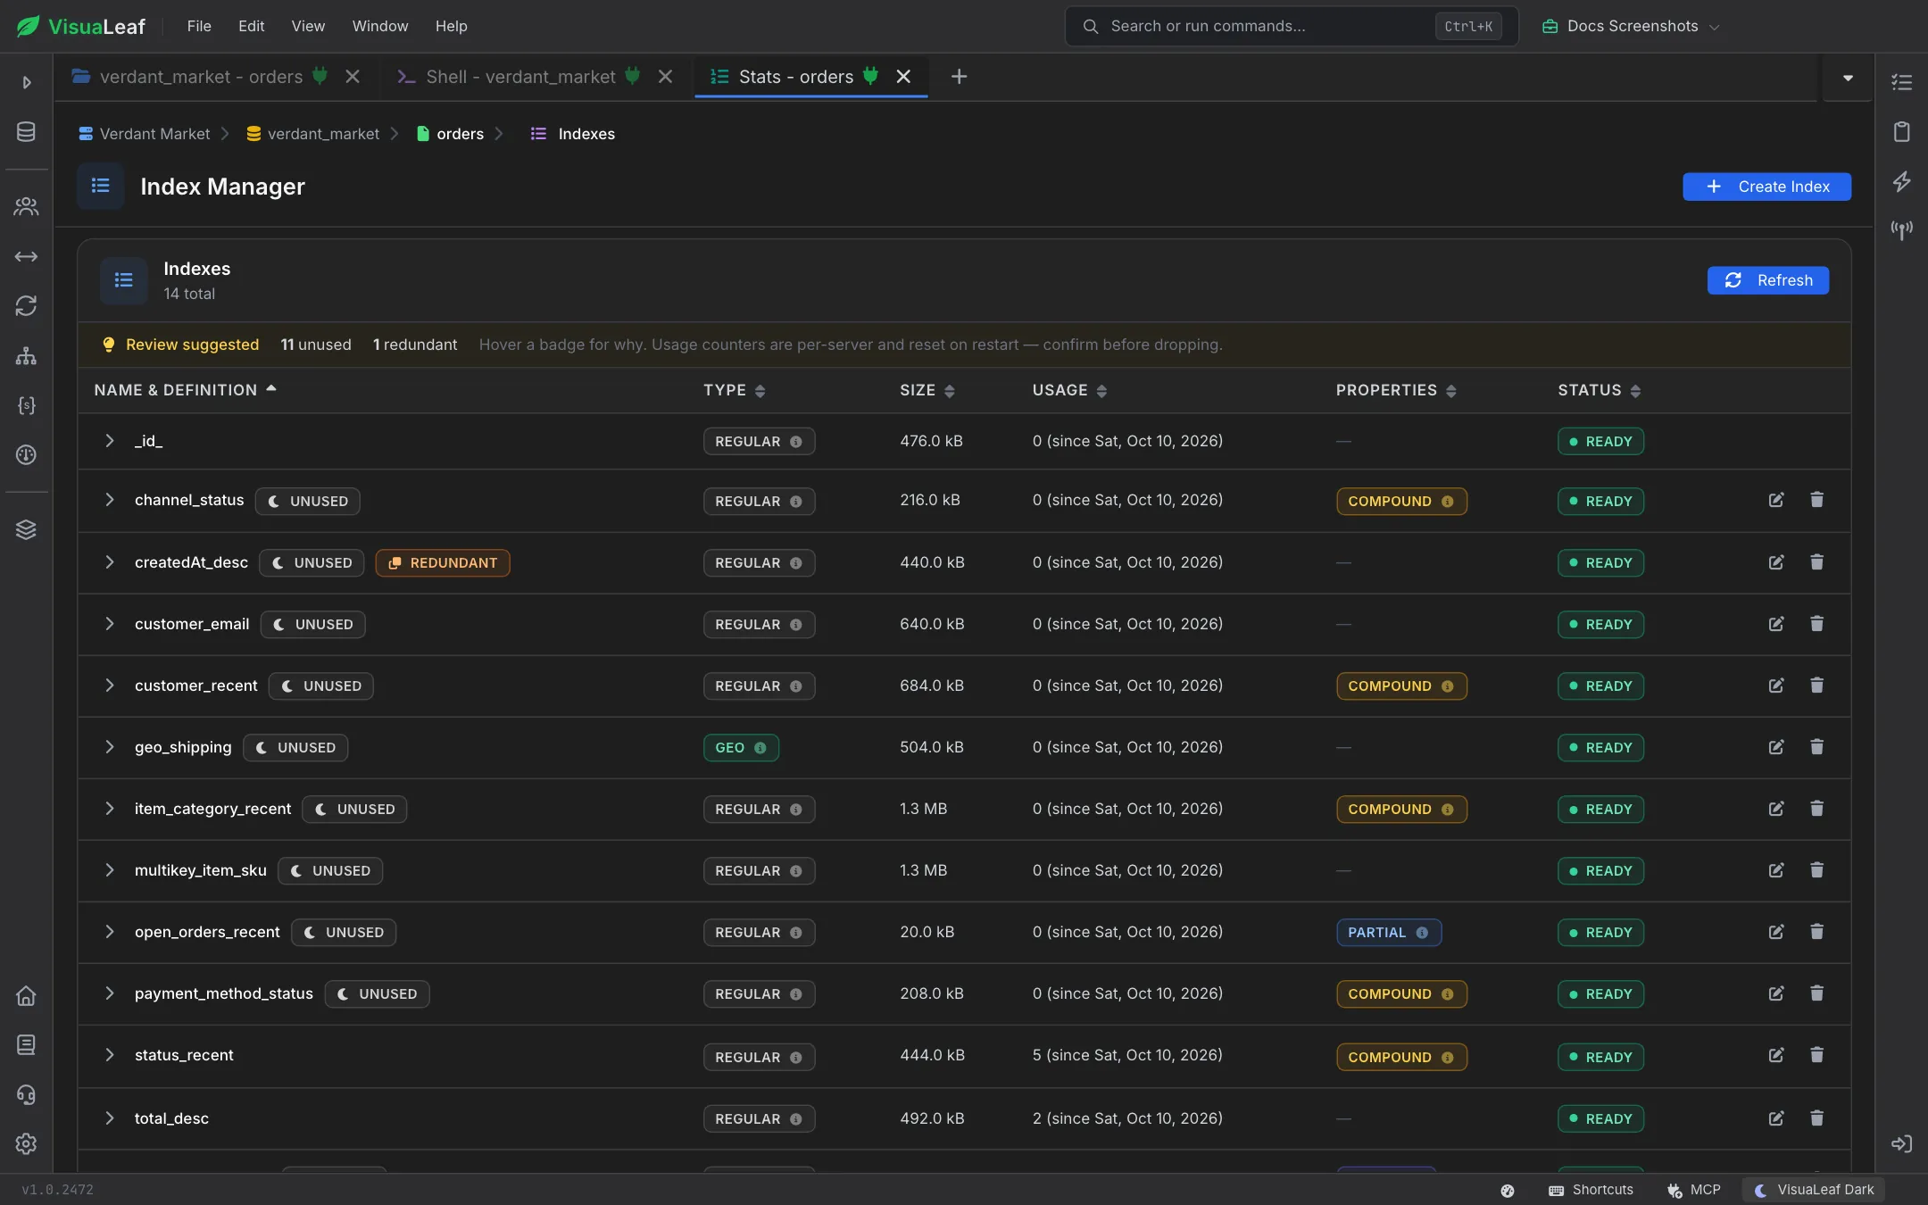Open the schema hierarchy icon
Viewport: 1928px width, 1205px height.
point(26,356)
